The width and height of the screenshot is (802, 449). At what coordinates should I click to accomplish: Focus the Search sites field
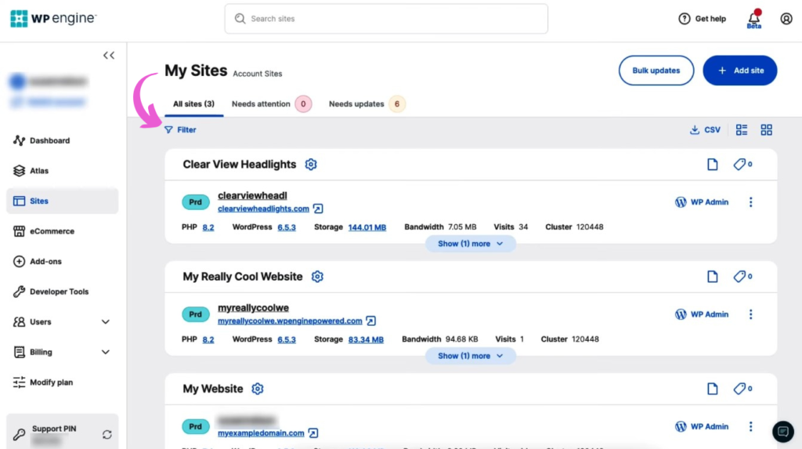386,19
